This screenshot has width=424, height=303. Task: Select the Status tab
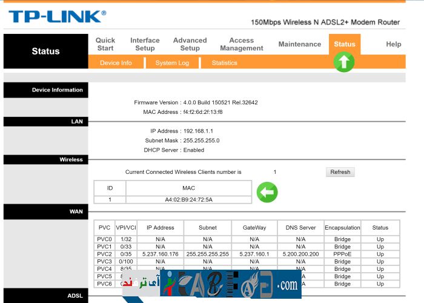pos(344,44)
